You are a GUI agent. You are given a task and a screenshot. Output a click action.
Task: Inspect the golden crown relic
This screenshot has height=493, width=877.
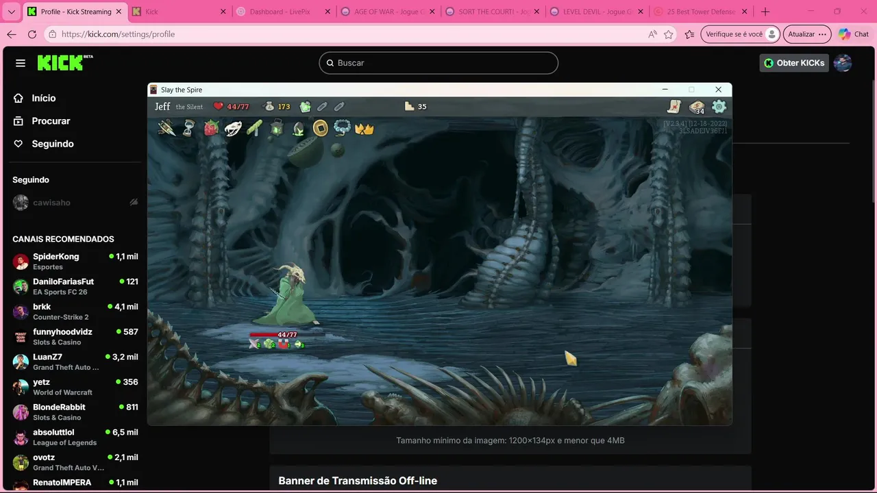pyautogui.click(x=364, y=128)
